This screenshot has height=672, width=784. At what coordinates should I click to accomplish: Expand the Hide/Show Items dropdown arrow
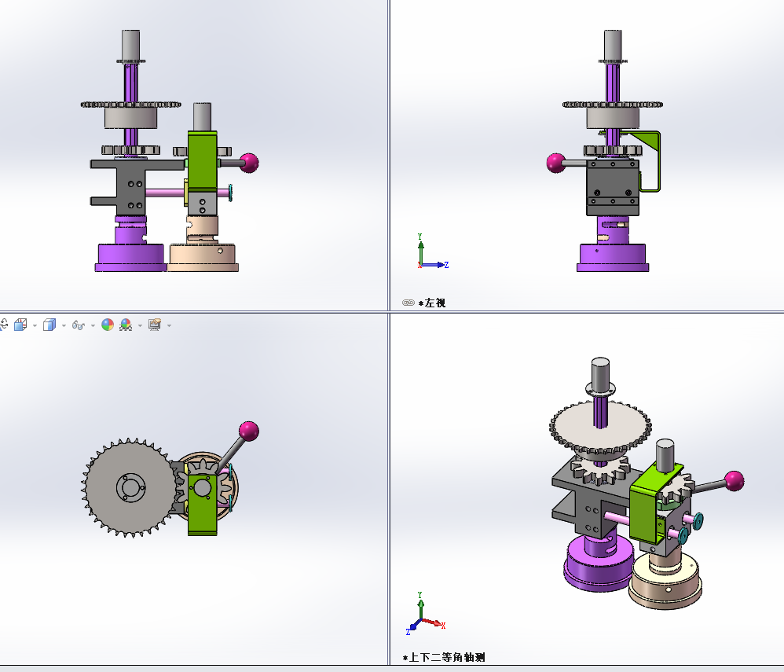pyautogui.click(x=93, y=325)
